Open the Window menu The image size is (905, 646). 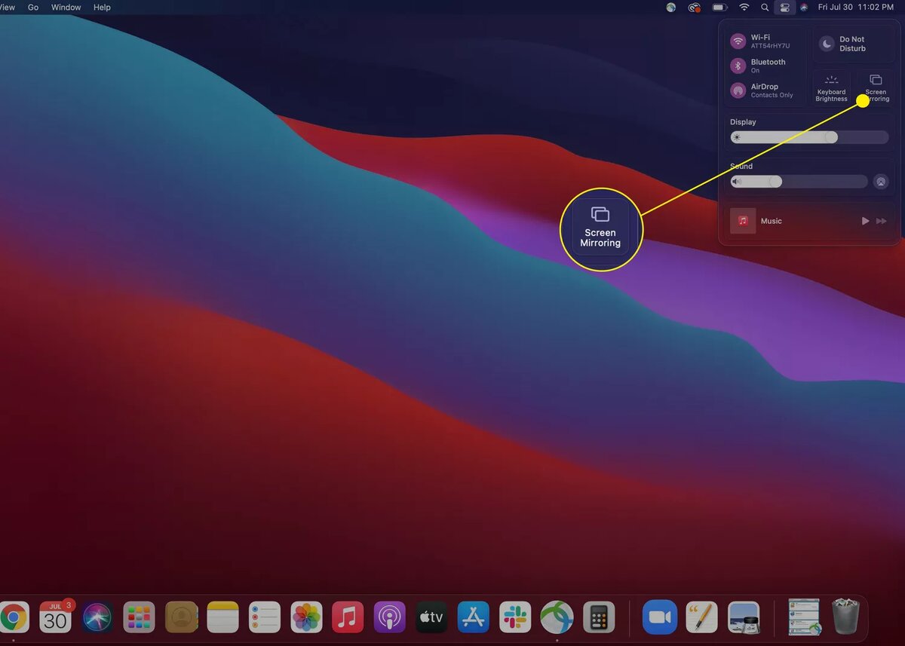tap(66, 8)
